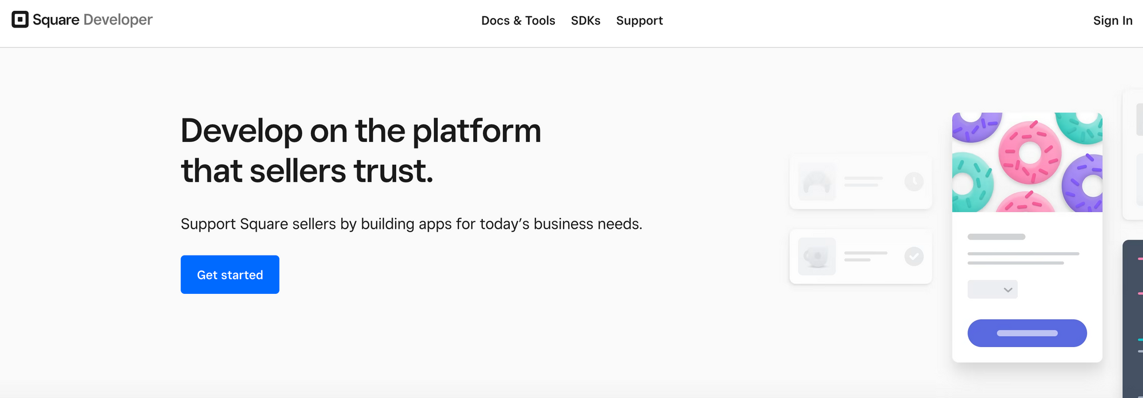Click the pink donut image

(1030, 153)
